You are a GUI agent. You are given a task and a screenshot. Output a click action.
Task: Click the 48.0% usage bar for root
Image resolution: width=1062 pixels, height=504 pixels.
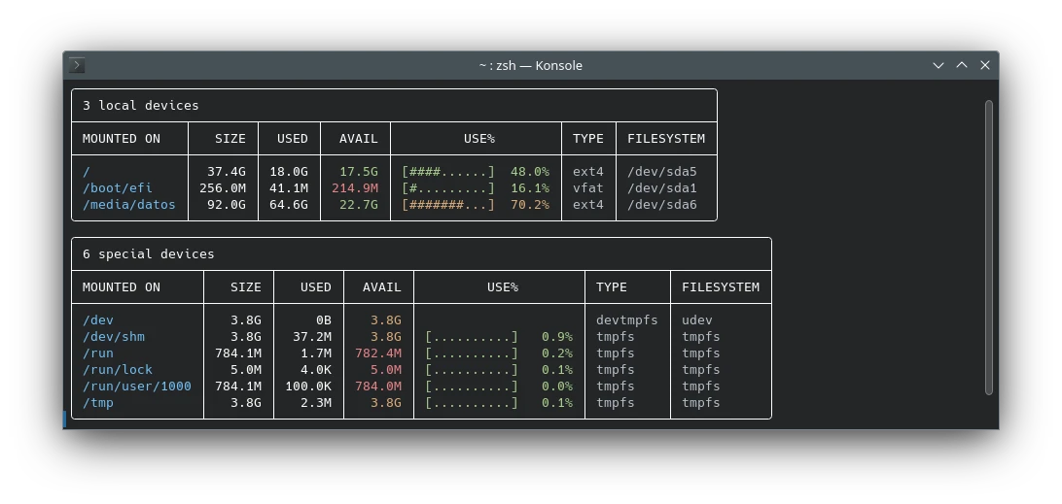(448, 172)
